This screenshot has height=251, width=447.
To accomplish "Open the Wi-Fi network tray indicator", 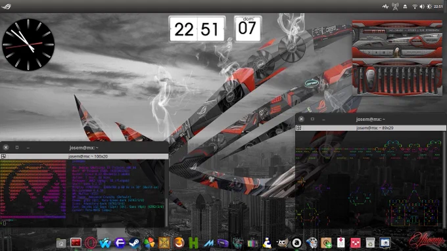I will click(415, 7).
